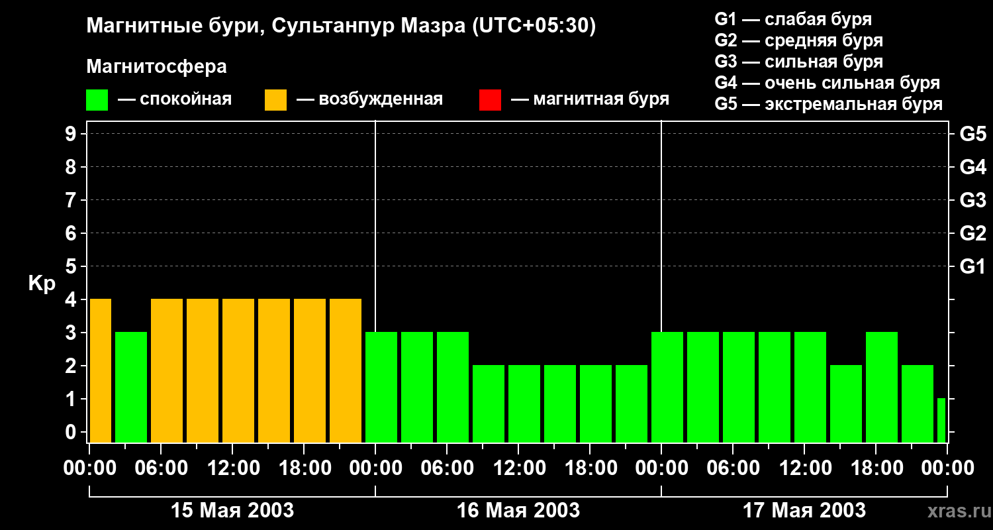The width and height of the screenshot is (993, 530).
Task: Click the "Kp" axis title
Action: coord(42,284)
